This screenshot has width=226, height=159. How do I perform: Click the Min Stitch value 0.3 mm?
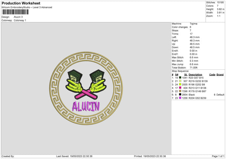194,61
